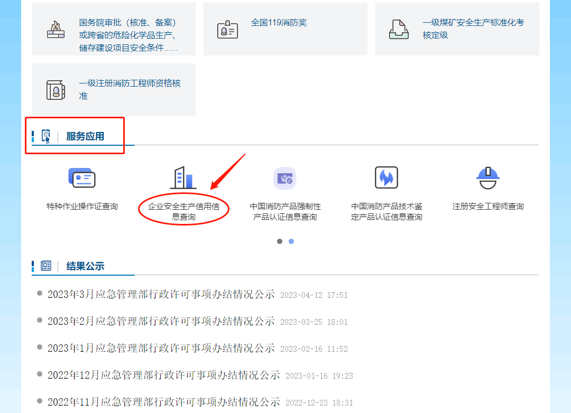The height and width of the screenshot is (413, 571).
Task: Click the badge icon beside 全国119消防奖
Action: tap(227, 29)
